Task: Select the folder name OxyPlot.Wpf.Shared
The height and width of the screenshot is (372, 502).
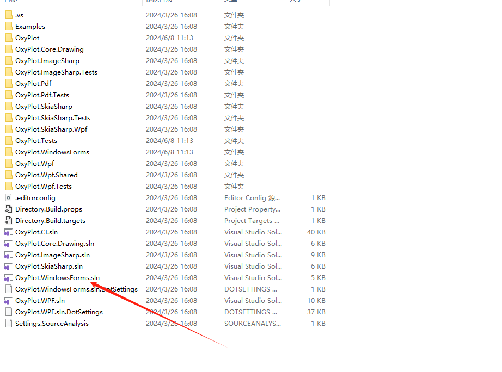Action: [46, 175]
